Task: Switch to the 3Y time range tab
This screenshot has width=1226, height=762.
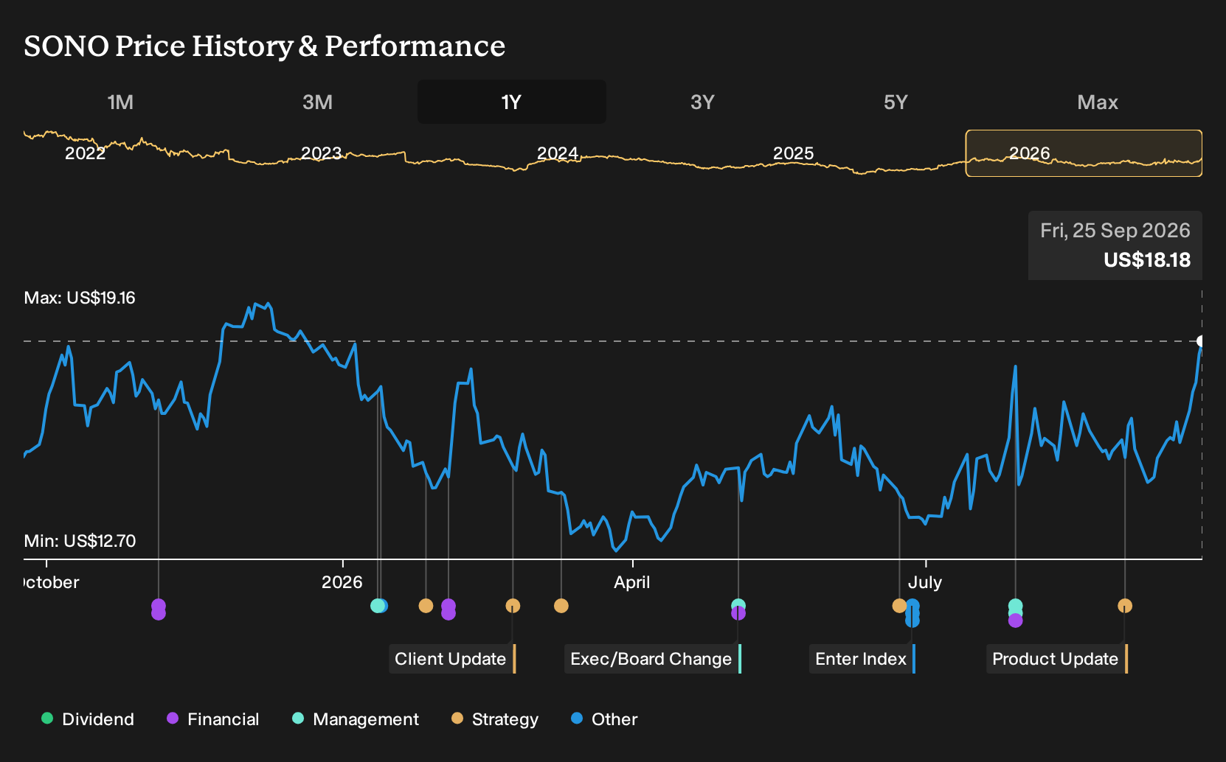Action: [x=702, y=102]
